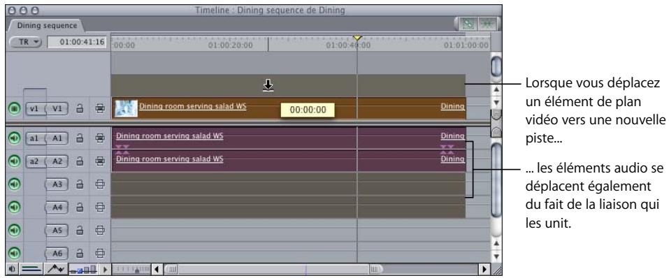
Task: Change track height with Track Height control
Action: click(83, 270)
